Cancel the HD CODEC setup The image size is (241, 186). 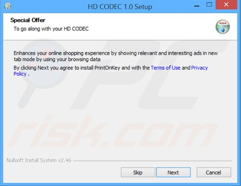click(x=214, y=172)
